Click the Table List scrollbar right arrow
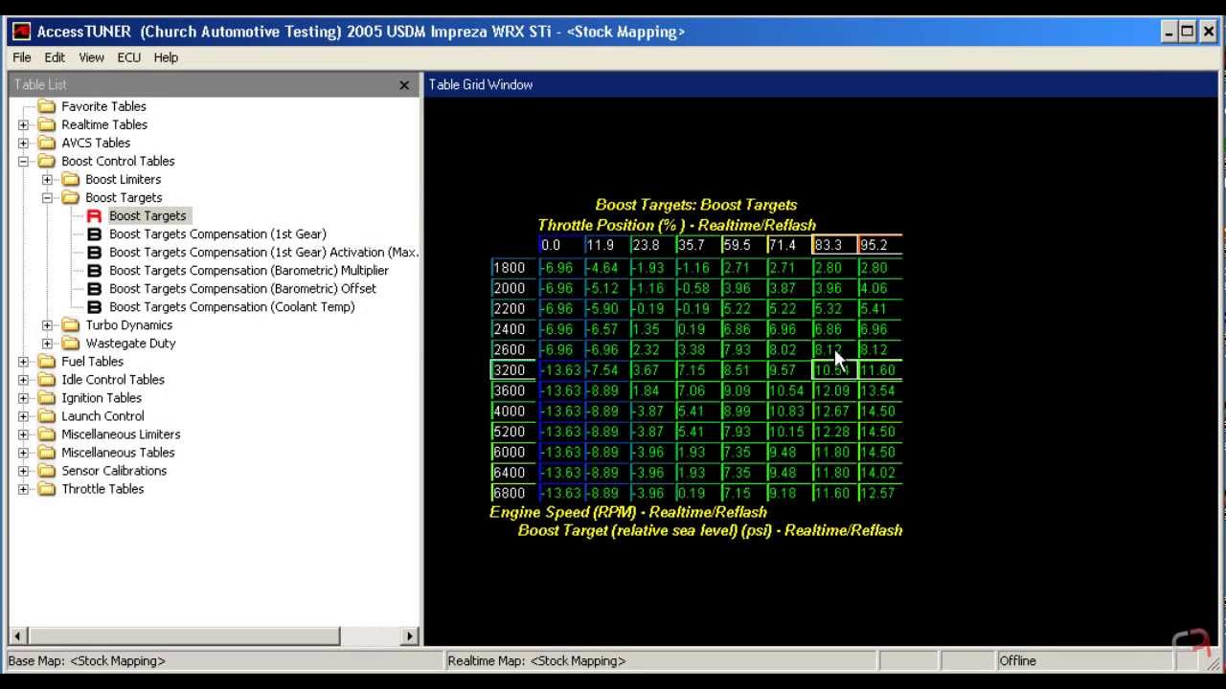The height and width of the screenshot is (689, 1226). click(410, 635)
